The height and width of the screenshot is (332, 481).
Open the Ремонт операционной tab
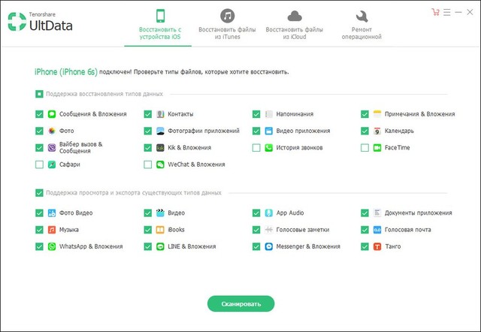[362, 23]
